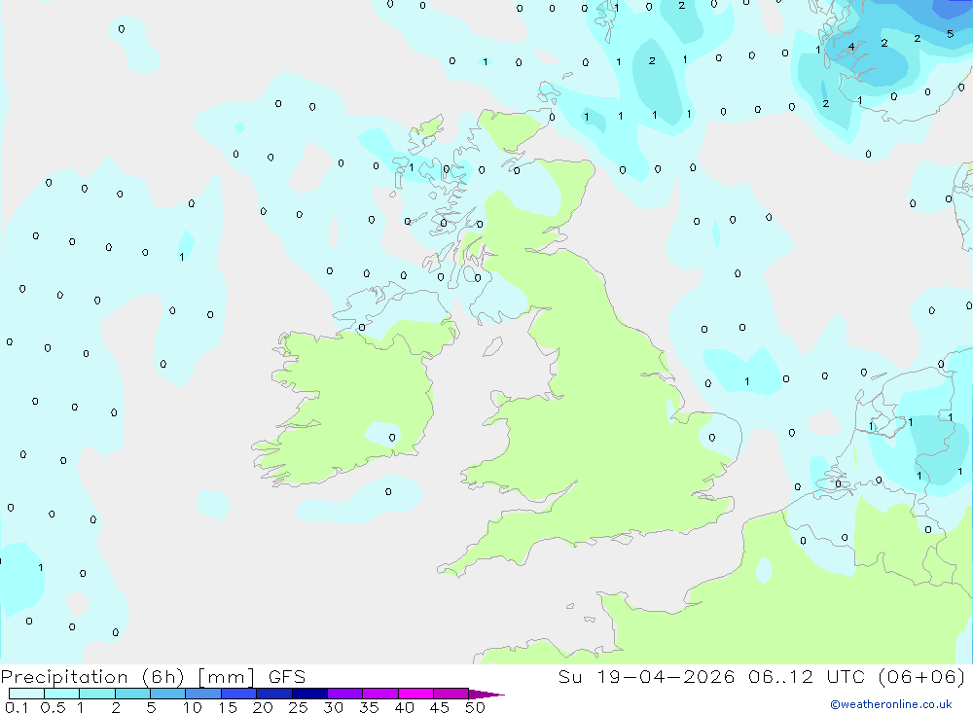
Task: Click the 'GFS' model label
Action: [x=287, y=676]
